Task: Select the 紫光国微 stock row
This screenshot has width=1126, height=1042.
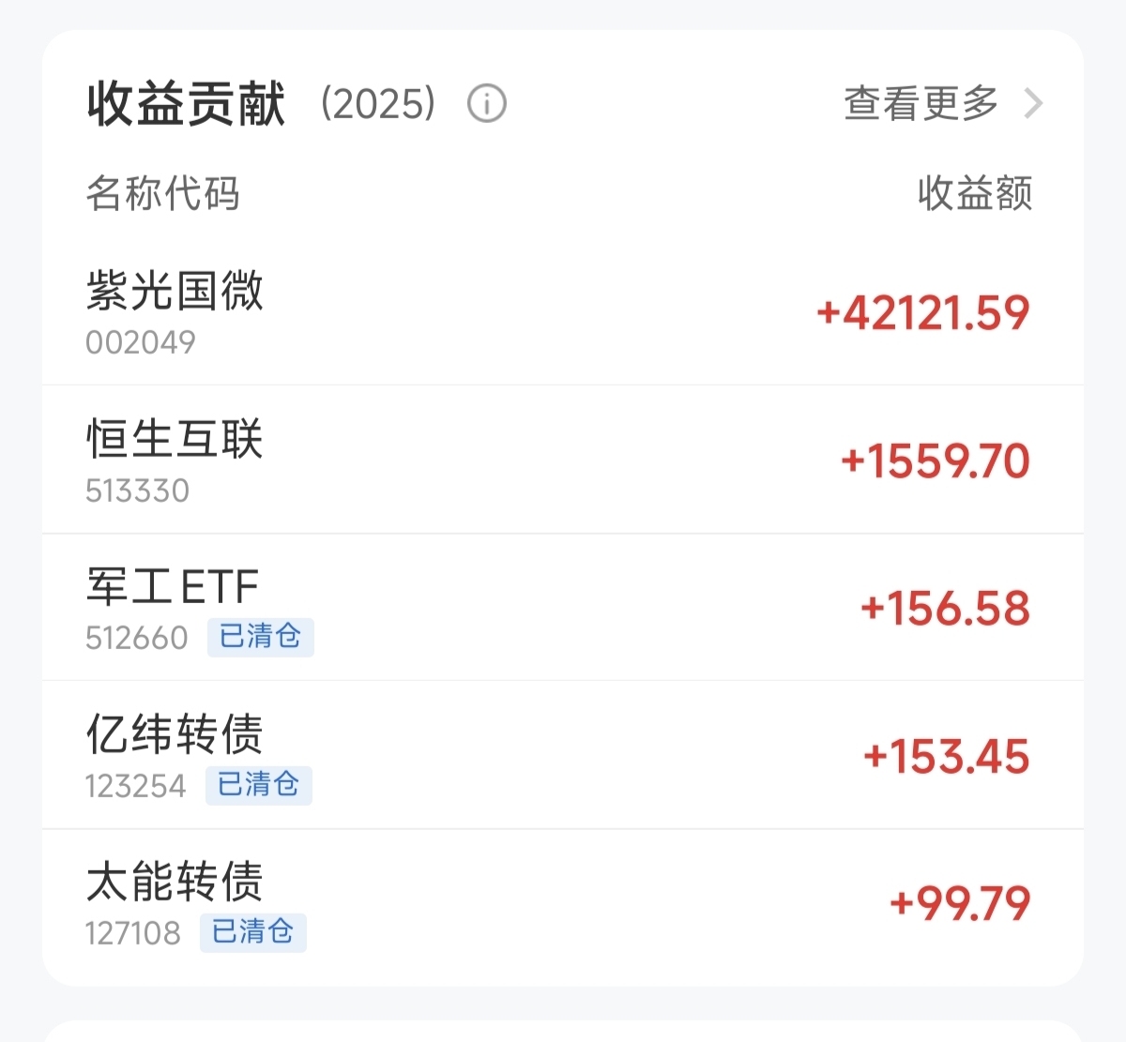Action: coord(563,313)
